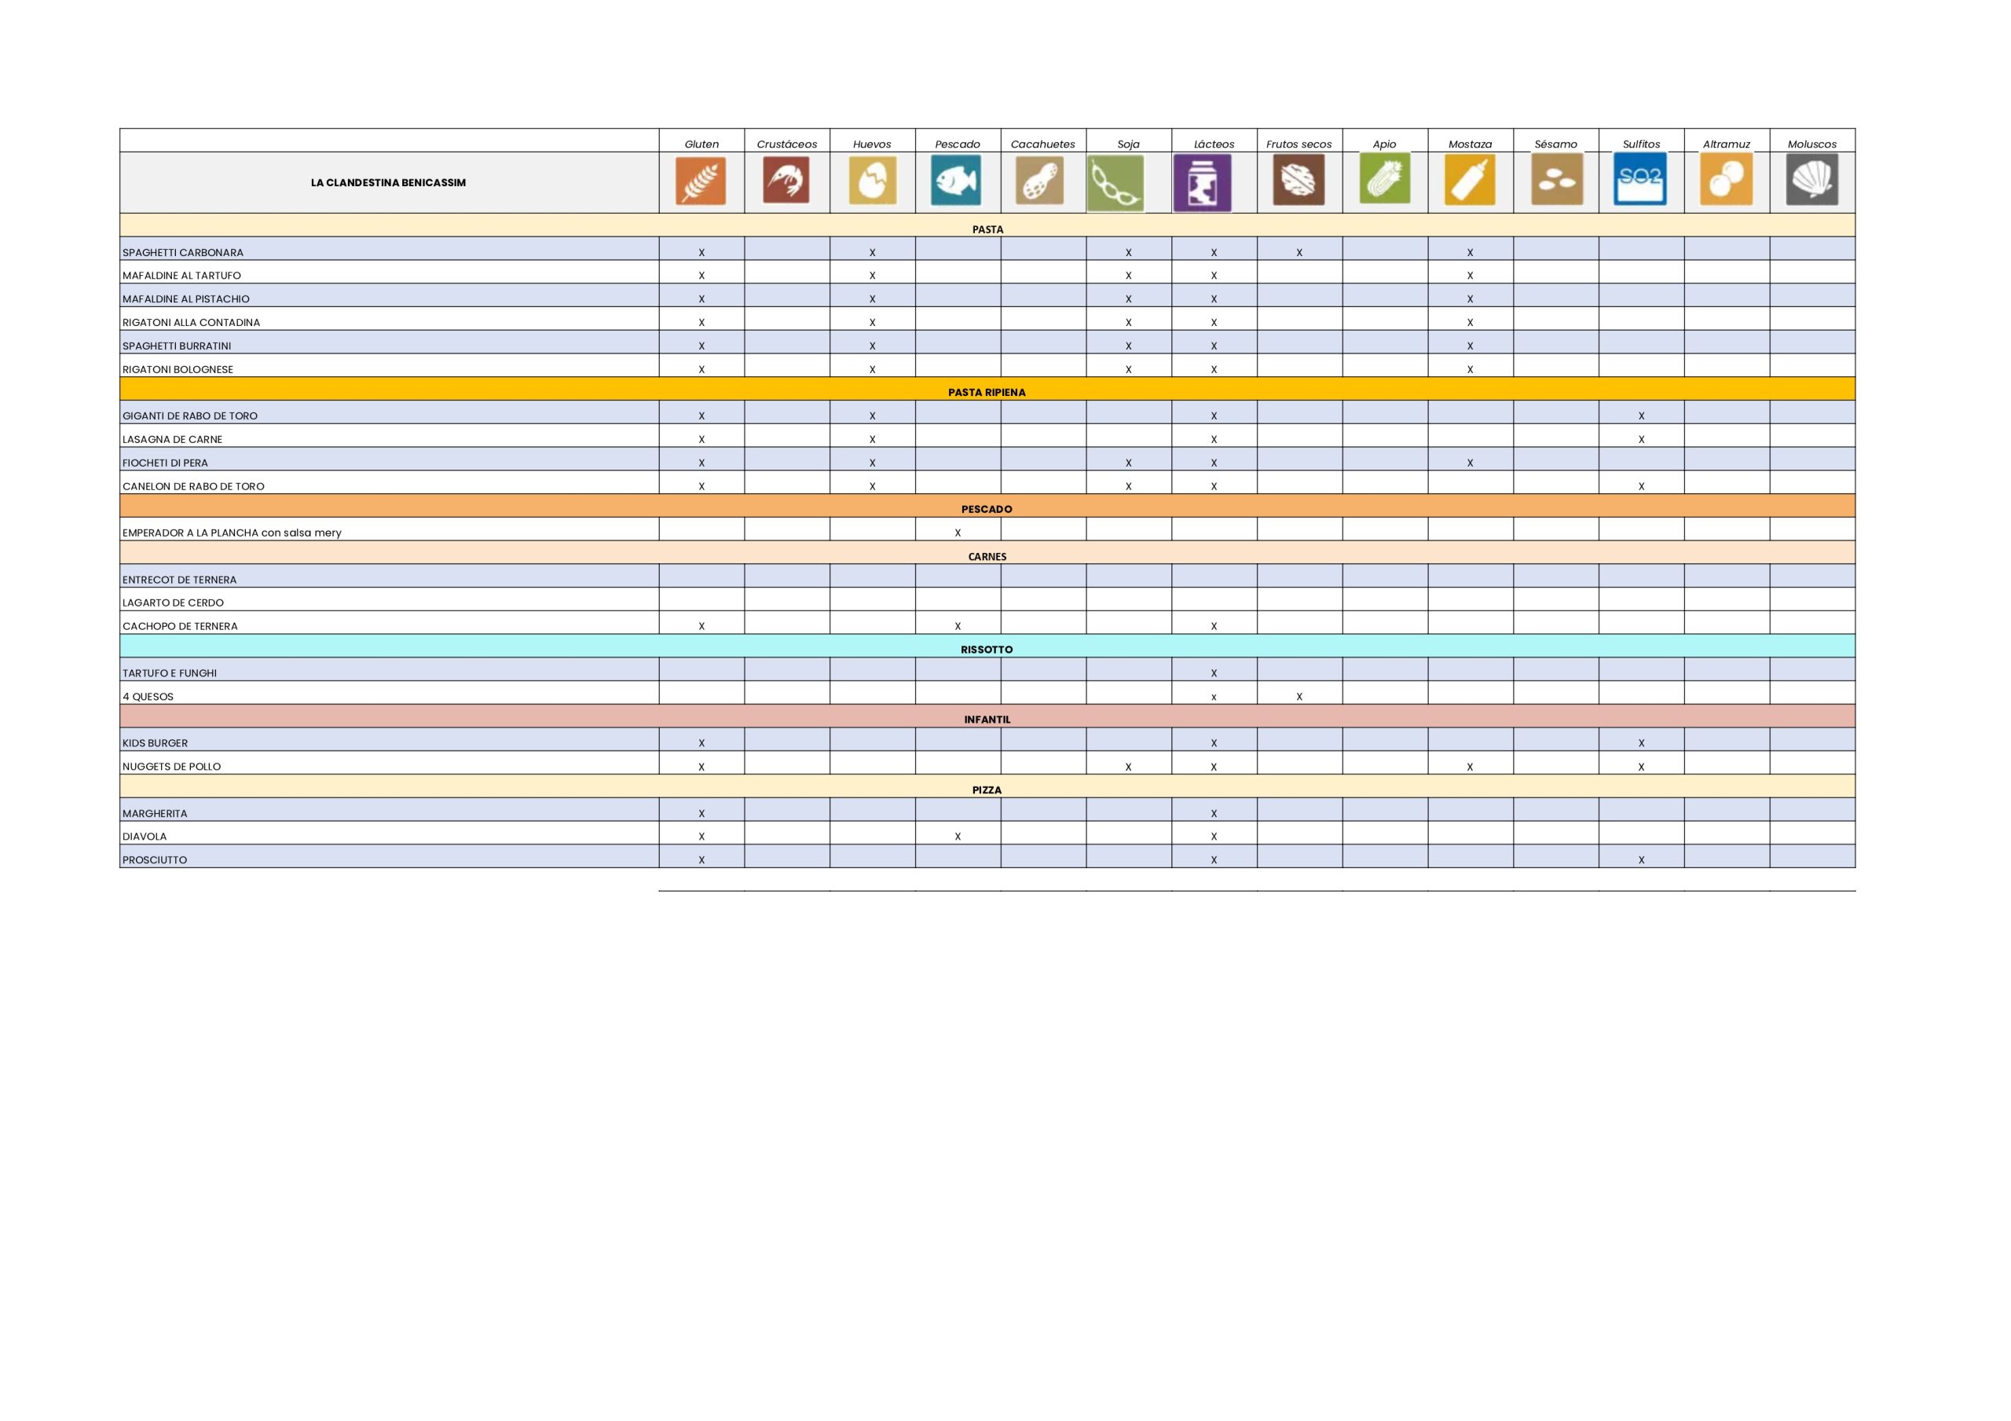This screenshot has width=2011, height=1421.
Task: Click the RISSOTTO section header band
Action: [x=986, y=649]
